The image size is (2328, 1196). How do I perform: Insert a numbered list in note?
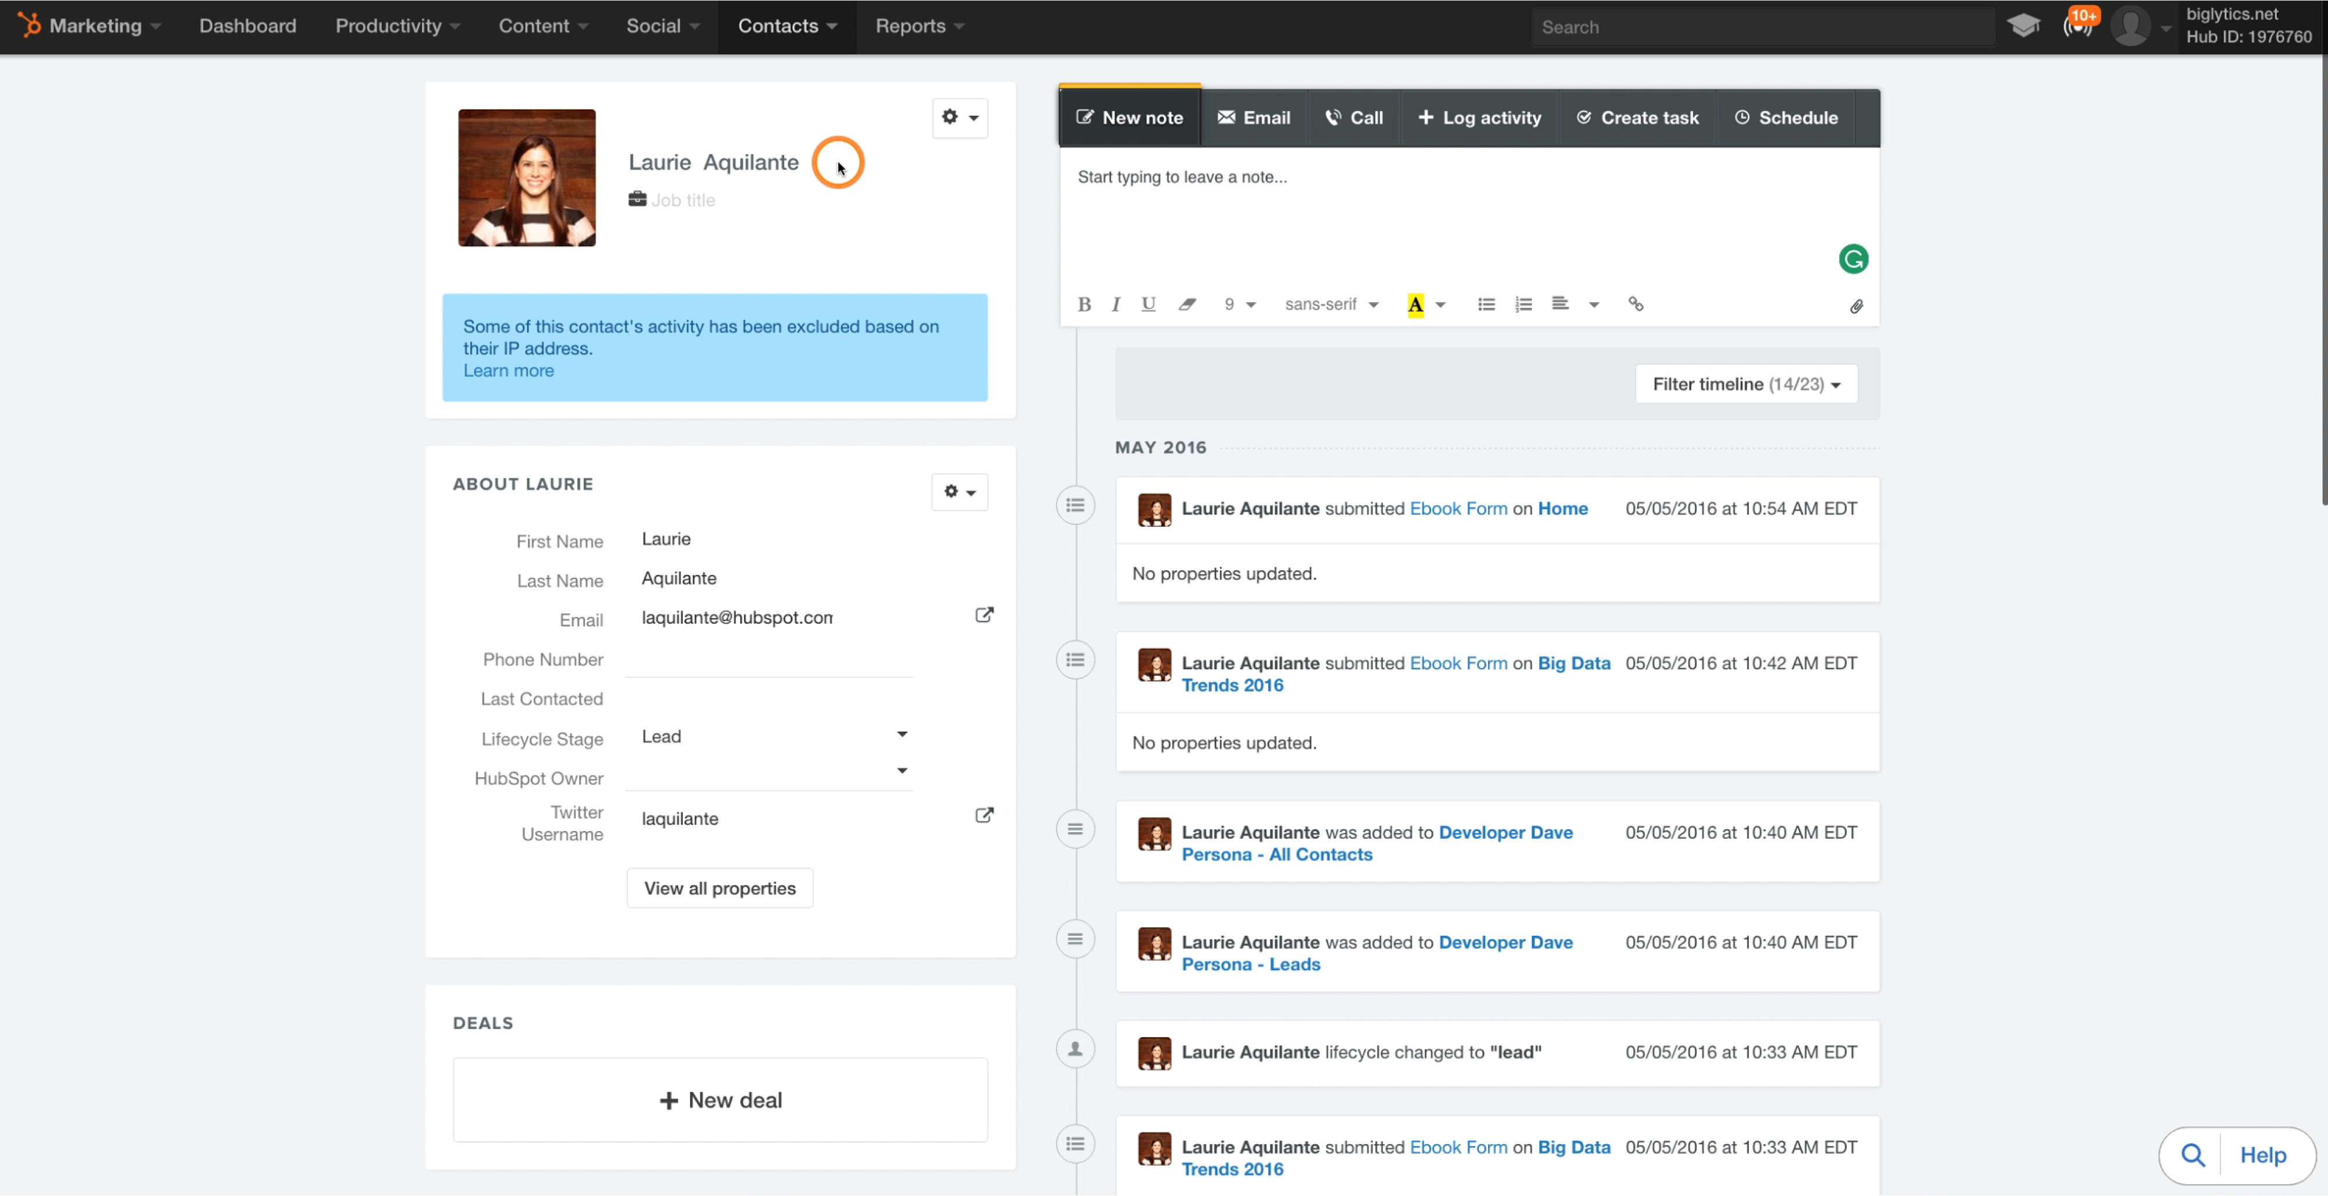point(1523,304)
